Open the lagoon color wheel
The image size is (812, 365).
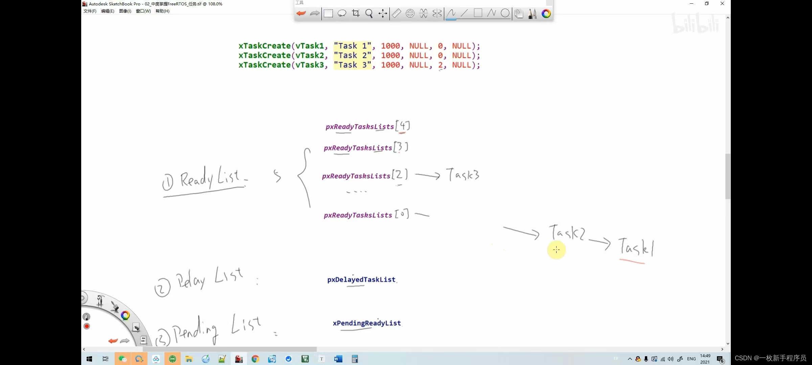click(126, 315)
